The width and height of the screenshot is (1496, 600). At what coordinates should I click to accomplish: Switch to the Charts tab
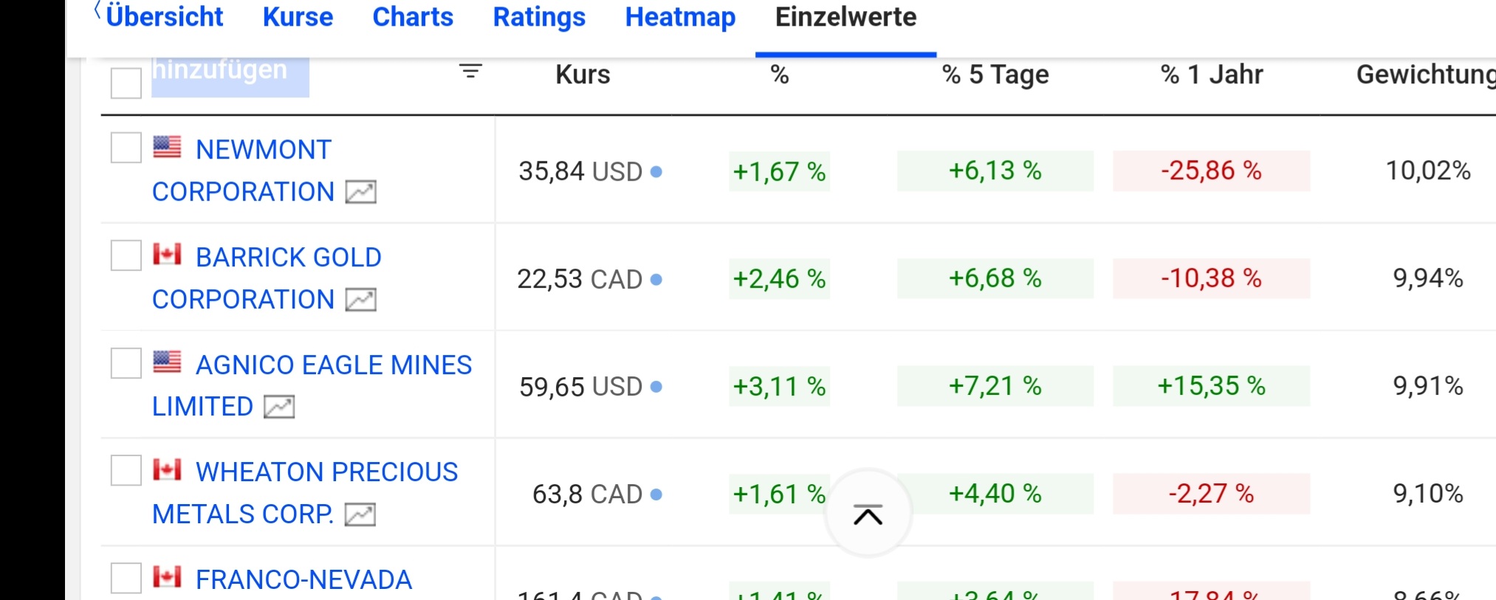(x=413, y=17)
